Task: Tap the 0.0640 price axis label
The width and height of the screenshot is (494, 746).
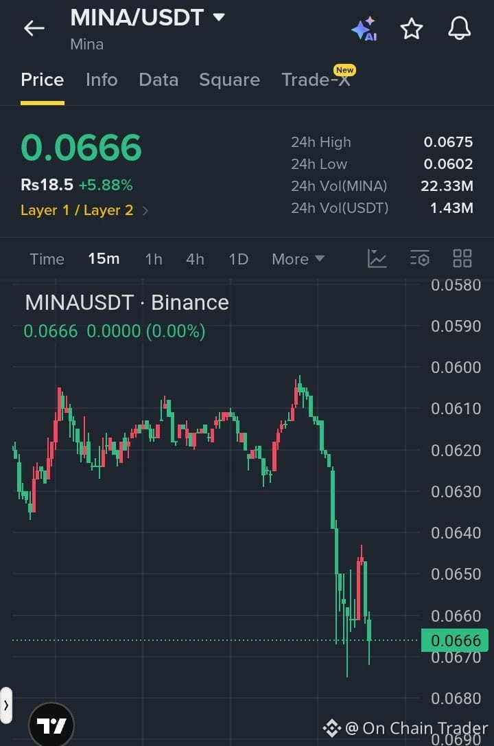Action: click(456, 533)
